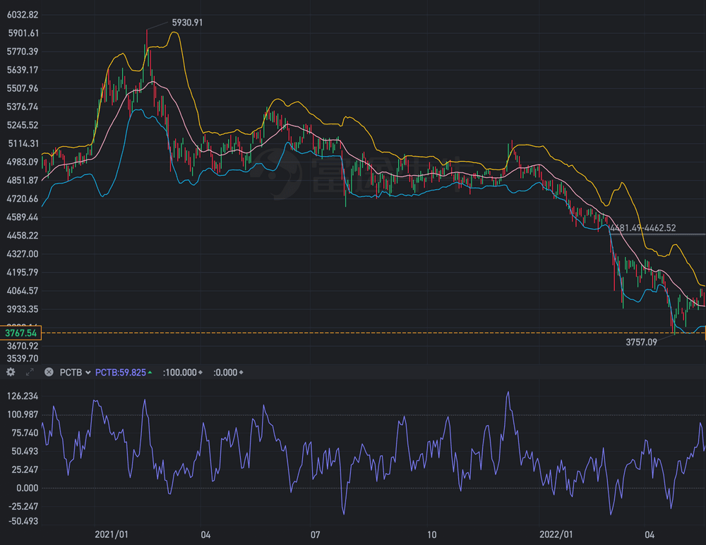Viewport: 706px width, 545px height.
Task: Click the 6032.82 price axis label
Action: pos(23,15)
